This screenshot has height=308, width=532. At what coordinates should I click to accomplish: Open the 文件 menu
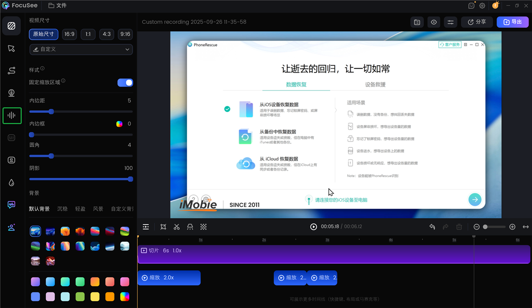(x=58, y=5)
